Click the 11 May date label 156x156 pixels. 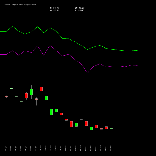66,148
